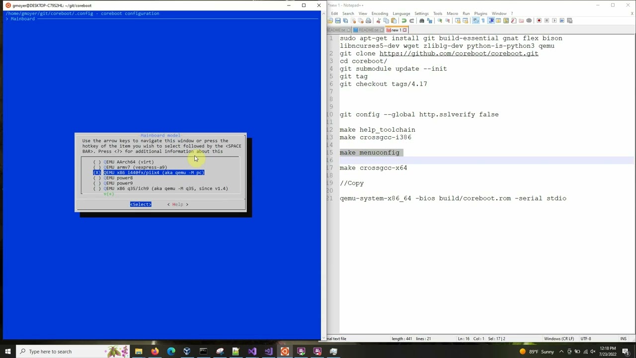
Task: Open File Explorer from the taskbar
Action: coord(139,352)
